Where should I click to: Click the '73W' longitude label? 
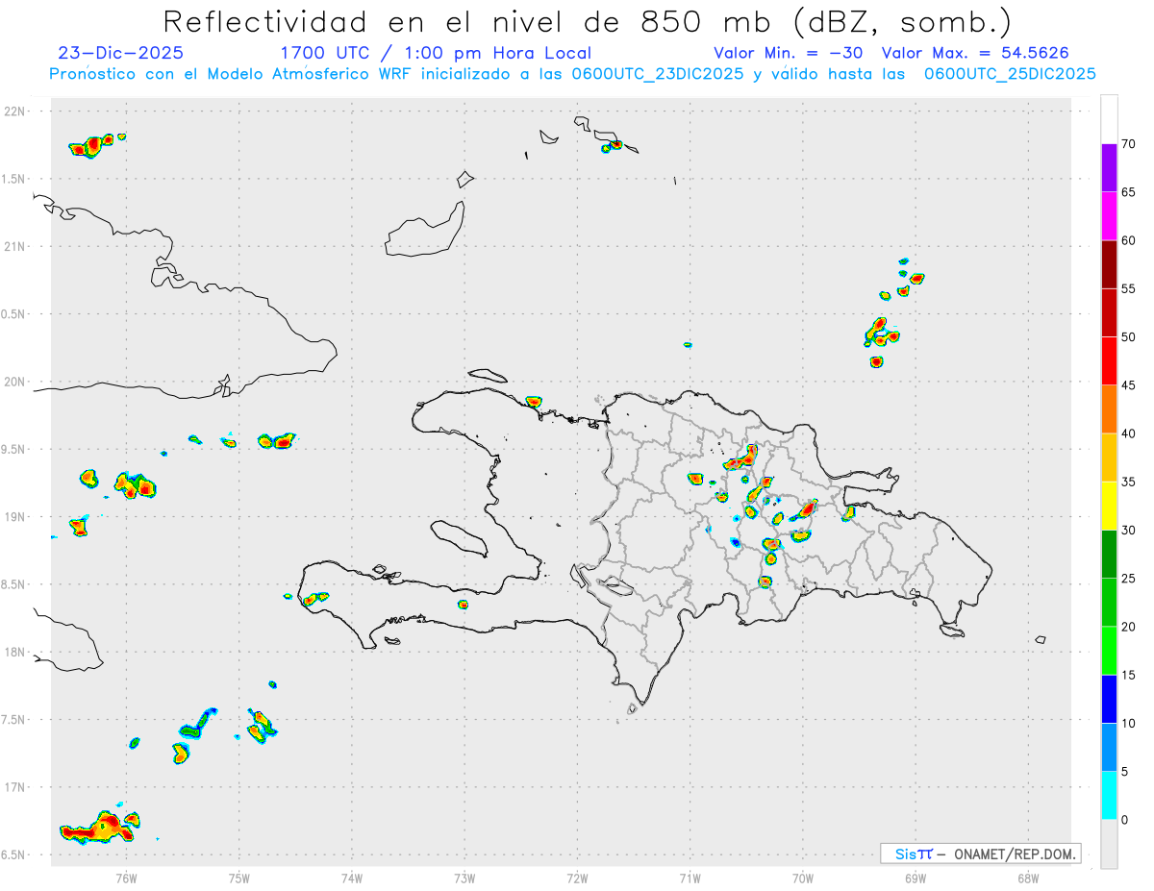click(x=464, y=878)
